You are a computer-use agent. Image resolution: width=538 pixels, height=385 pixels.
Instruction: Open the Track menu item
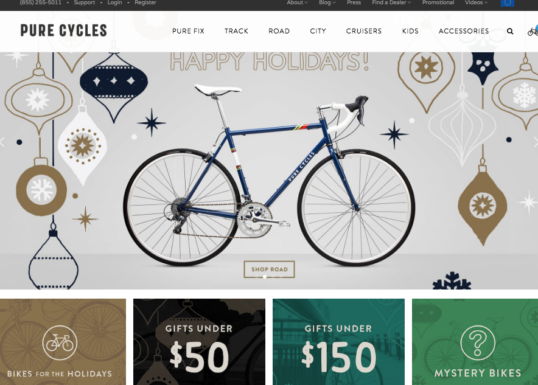click(x=236, y=31)
